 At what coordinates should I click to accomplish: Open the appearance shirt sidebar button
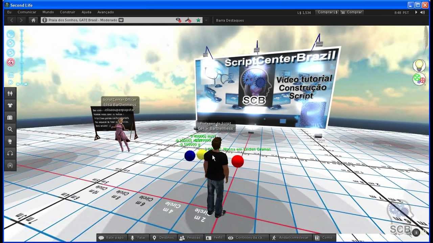coord(10,105)
